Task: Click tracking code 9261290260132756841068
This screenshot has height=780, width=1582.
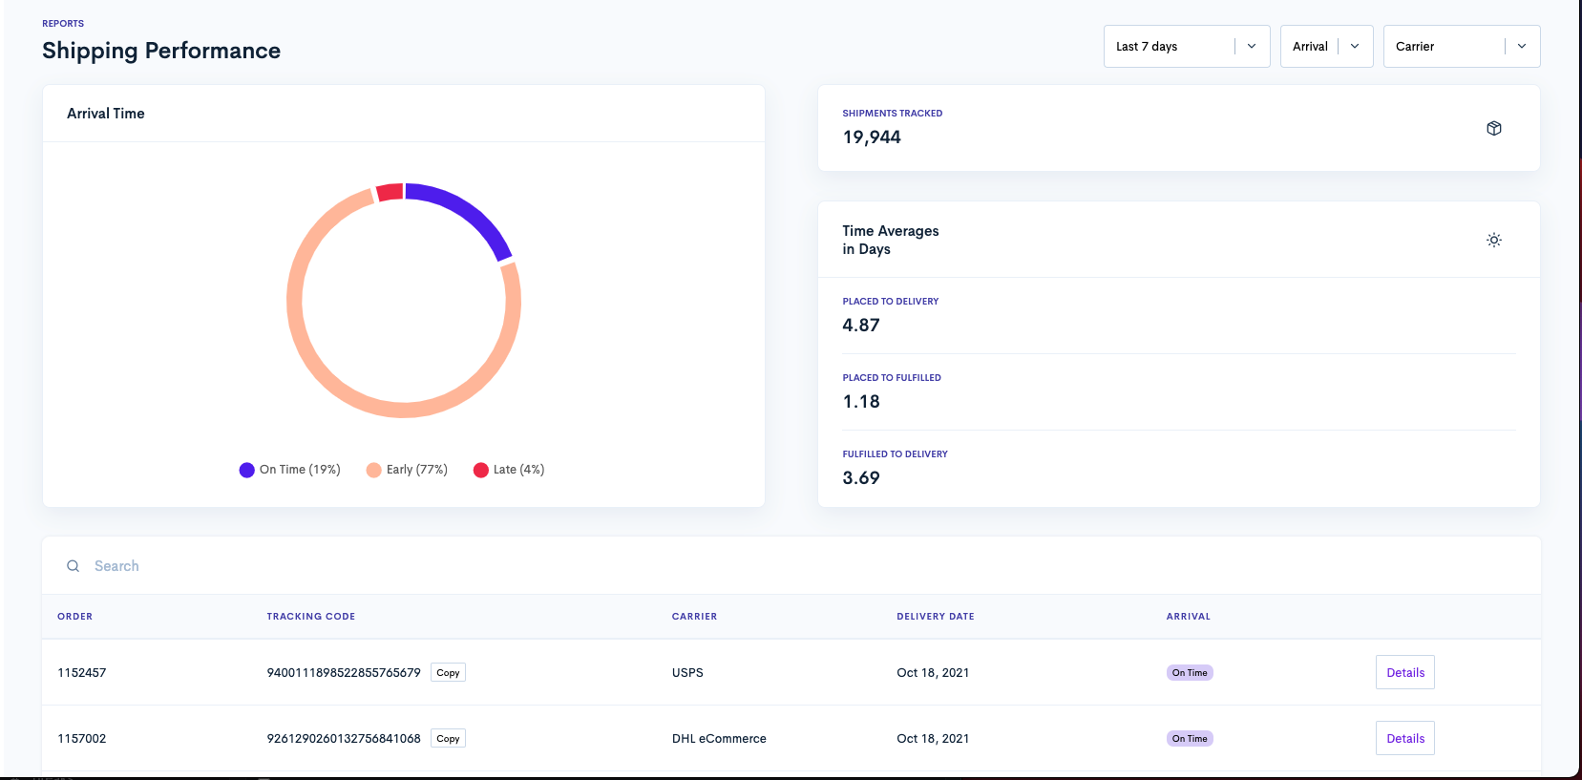Action: [344, 739]
